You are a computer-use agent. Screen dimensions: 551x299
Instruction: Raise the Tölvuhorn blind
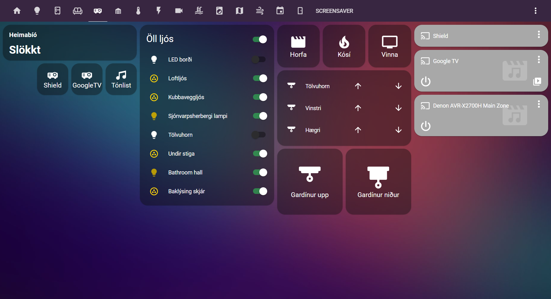pos(358,86)
